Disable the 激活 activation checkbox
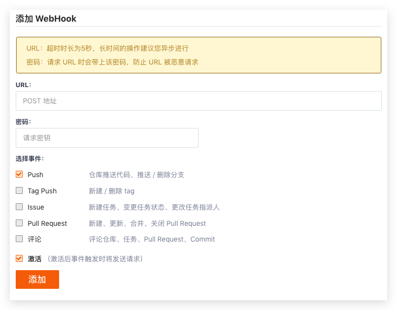This screenshot has width=397, height=310. coord(19,258)
